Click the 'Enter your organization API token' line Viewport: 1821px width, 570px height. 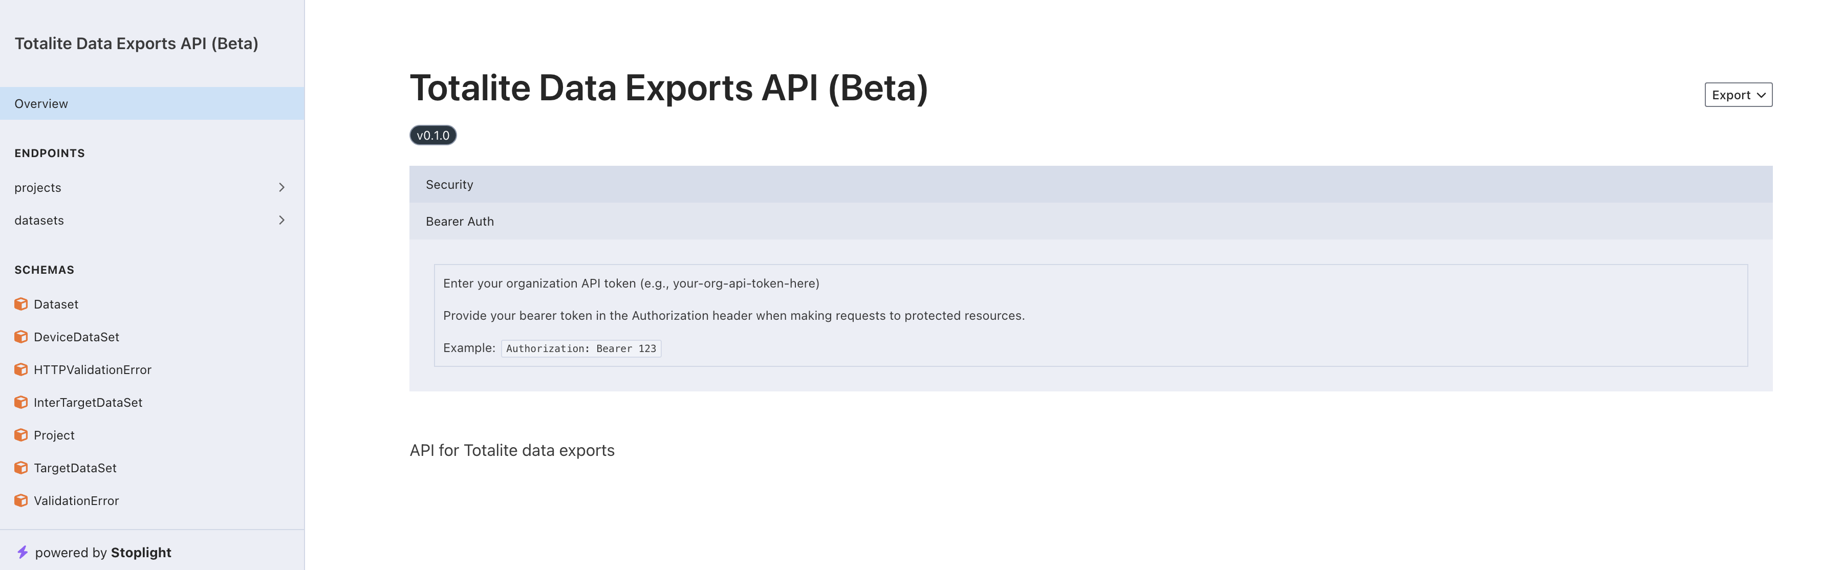tap(631, 283)
